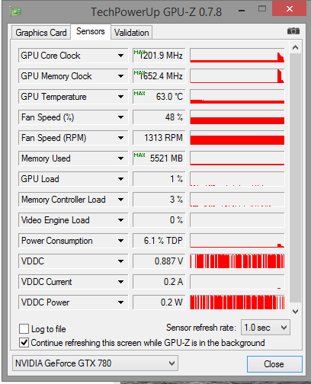This screenshot has width=311, height=384.
Task: Click the 1313 RPM value
Action: click(159, 138)
